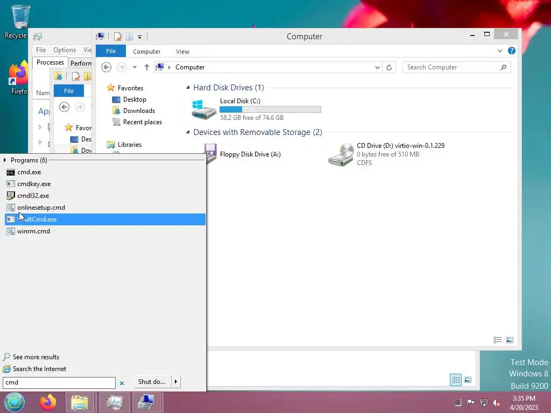Click Local Disk C: usage bar

(270, 110)
